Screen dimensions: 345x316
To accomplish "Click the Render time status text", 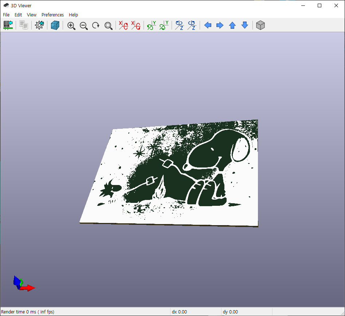I will click(28, 312).
